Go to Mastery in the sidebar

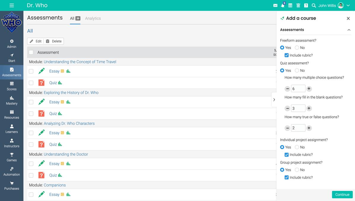[x=12, y=100]
